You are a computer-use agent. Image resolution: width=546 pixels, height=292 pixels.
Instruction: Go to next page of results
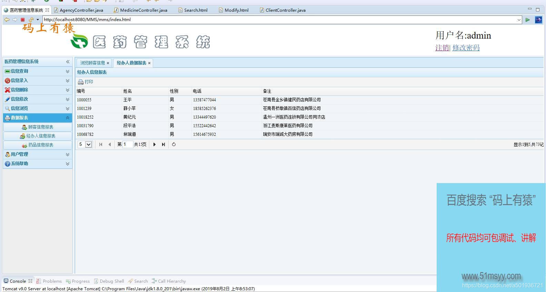tap(155, 144)
